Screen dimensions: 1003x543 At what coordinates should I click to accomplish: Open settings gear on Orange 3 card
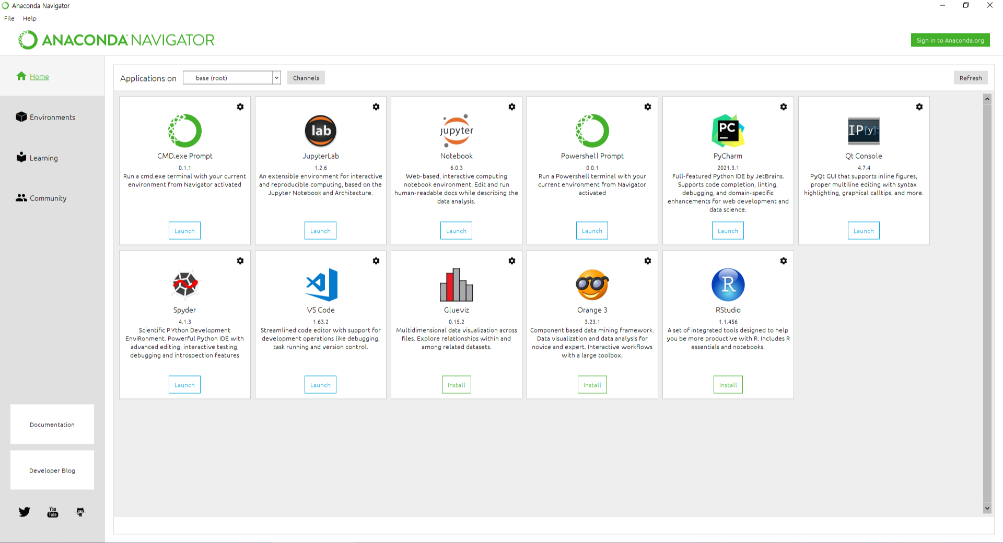(648, 261)
